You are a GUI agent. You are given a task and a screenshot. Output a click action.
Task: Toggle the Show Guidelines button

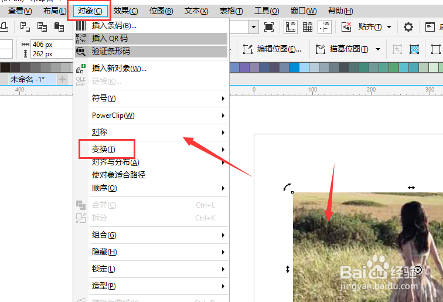(x=325, y=27)
